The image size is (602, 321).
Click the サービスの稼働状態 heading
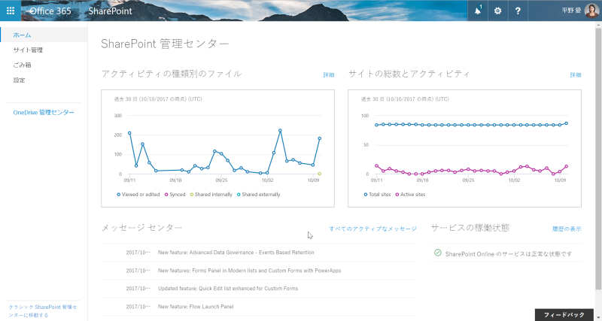click(x=470, y=228)
